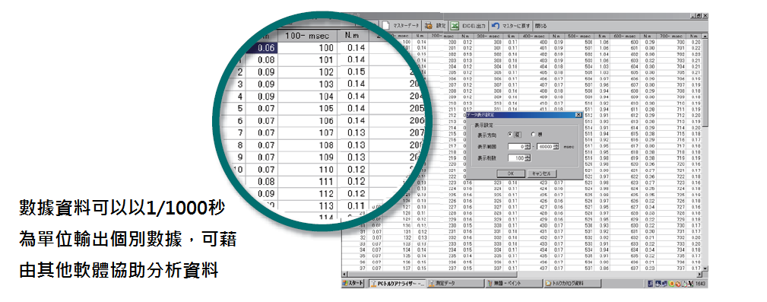Screen dimensions: 767x302
Task: Close the データ表示設定 dialog
Action: [578, 115]
